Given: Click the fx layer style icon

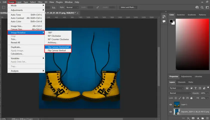Looking at the screenshot, I should pos(188,118).
